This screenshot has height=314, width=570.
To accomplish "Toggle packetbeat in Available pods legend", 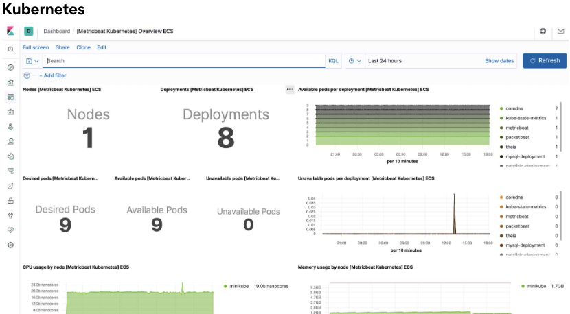I will [517, 137].
